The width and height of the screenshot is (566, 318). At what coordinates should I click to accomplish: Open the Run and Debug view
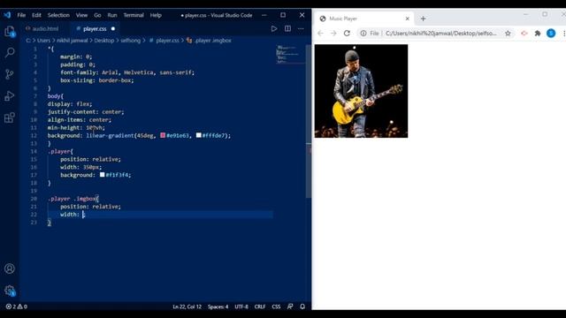10,96
